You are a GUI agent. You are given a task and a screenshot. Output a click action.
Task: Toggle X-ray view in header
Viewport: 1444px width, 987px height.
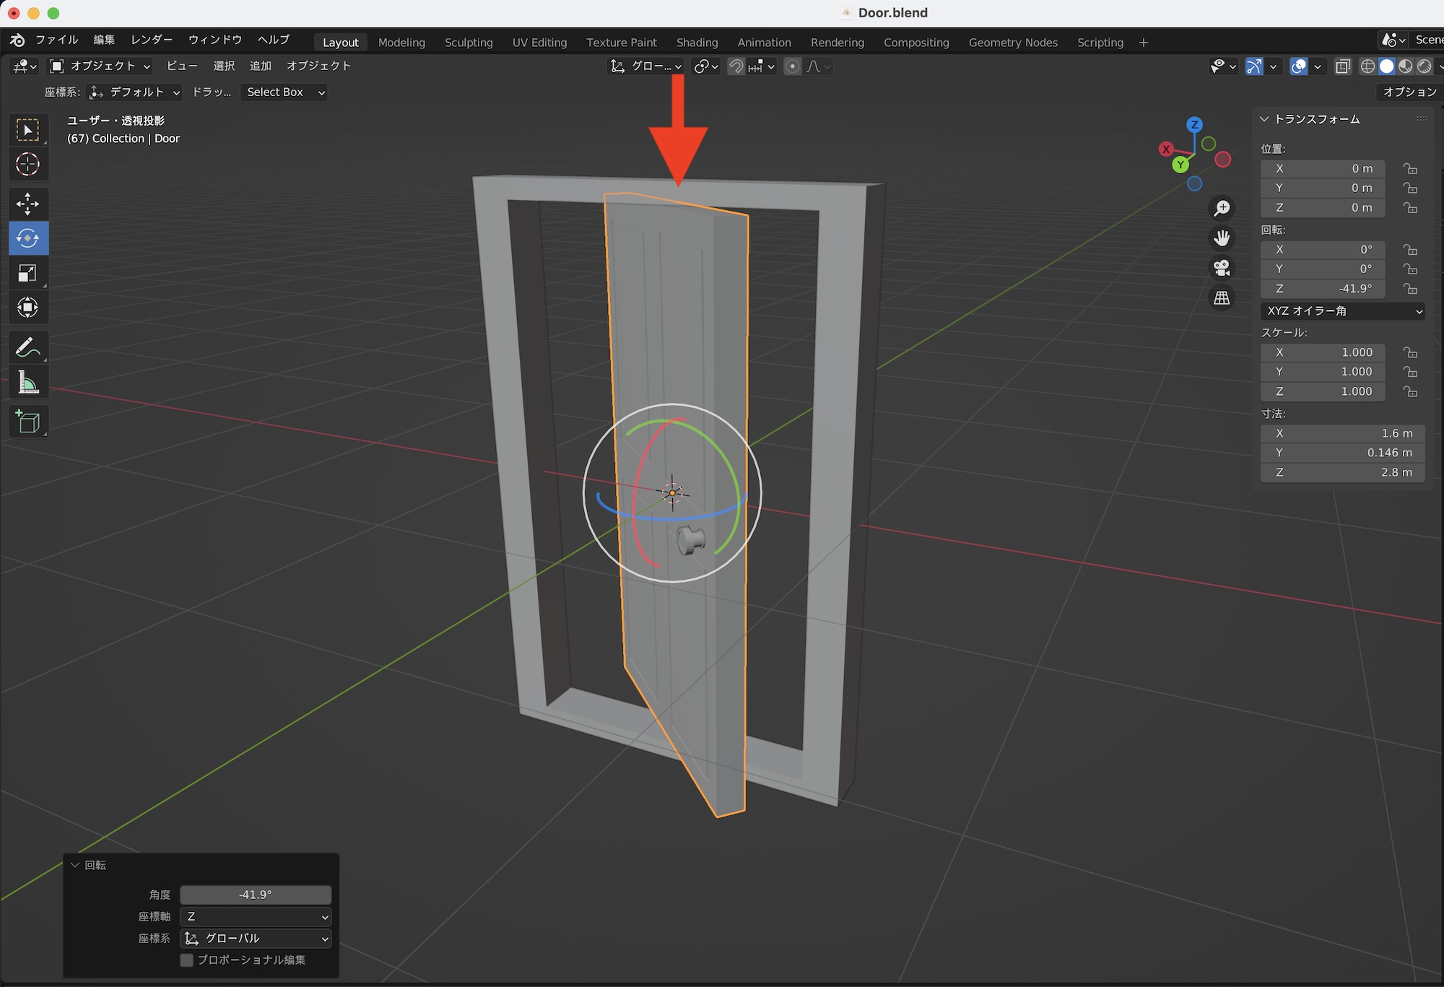click(1342, 66)
